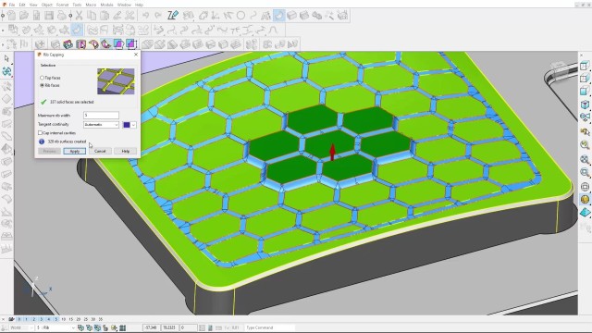
Task: Toggle level 1 in the levels bar
Action: 27,319
